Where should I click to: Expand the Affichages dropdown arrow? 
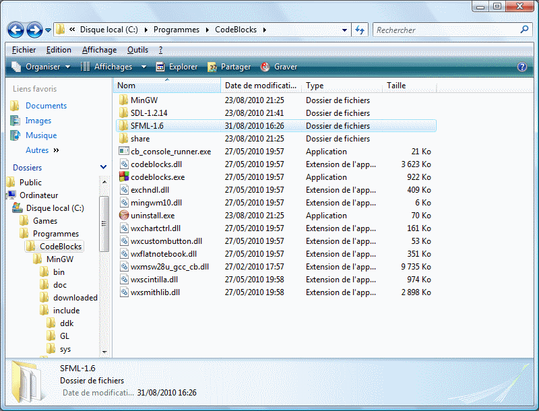point(144,67)
